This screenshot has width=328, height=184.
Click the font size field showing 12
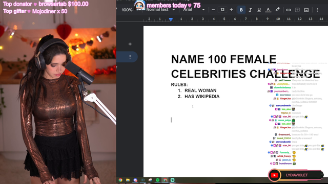[222, 10]
